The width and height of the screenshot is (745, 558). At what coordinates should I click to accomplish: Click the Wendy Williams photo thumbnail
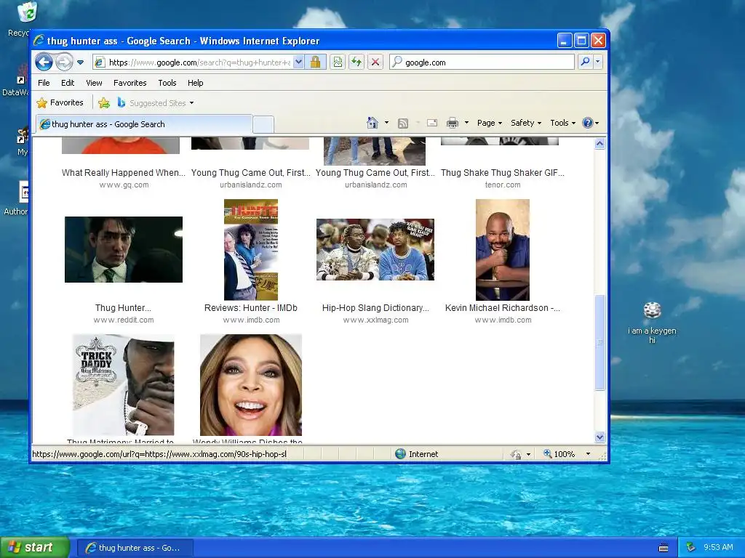point(251,385)
